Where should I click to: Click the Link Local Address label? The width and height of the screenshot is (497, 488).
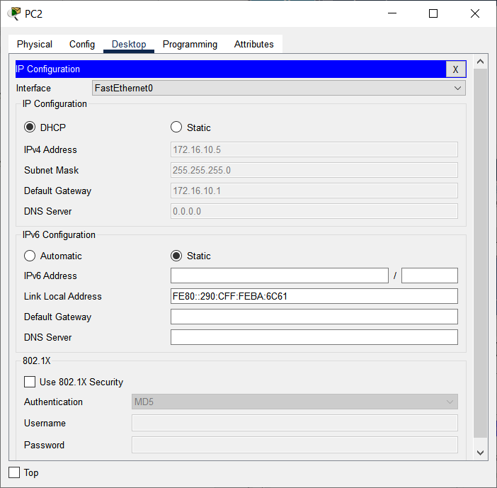coord(63,296)
